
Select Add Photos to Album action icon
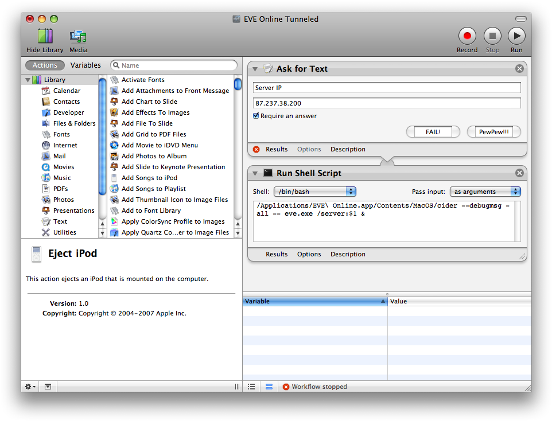coord(114,156)
